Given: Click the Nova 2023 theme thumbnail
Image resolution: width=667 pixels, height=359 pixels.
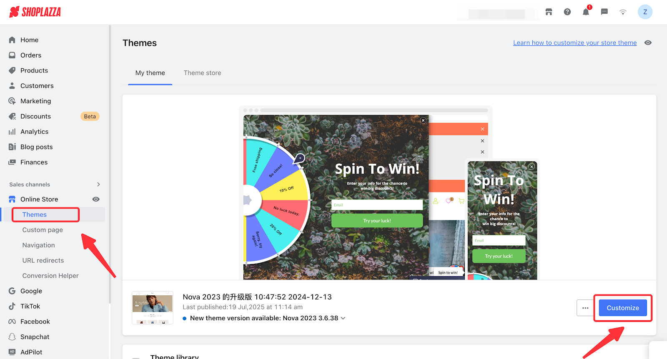Looking at the screenshot, I should click(153, 308).
